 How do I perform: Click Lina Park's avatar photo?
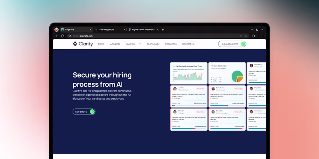tap(175, 89)
